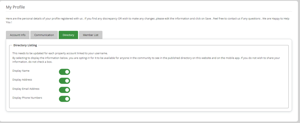Click the Display Email Address label

26,89
